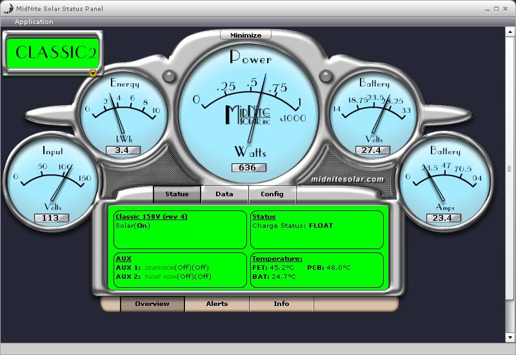Maximize the MidNite Solar Status Panel window
The height and width of the screenshot is (355, 516).
[x=496, y=9]
